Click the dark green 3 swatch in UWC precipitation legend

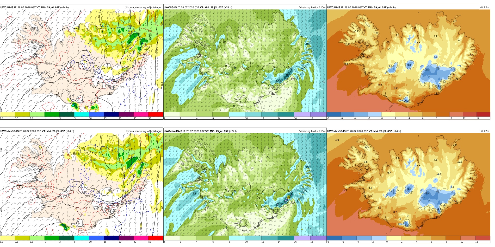[x=67, y=114]
